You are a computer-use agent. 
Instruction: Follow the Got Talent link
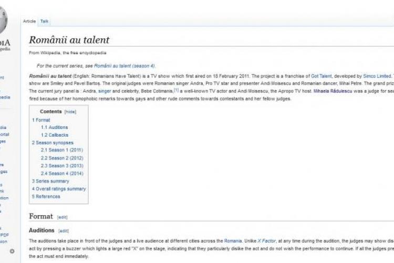pyautogui.click(x=322, y=76)
